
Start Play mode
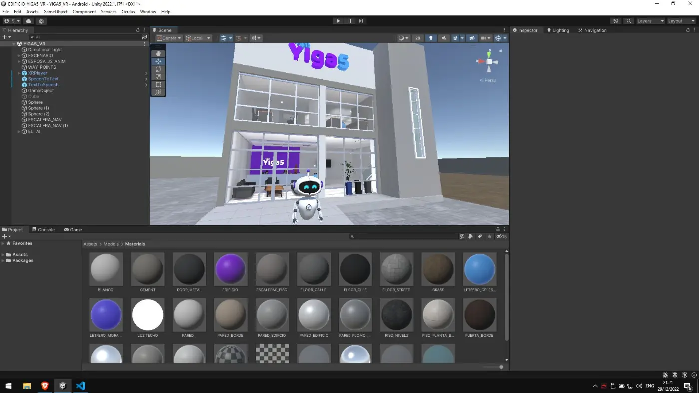coord(338,21)
